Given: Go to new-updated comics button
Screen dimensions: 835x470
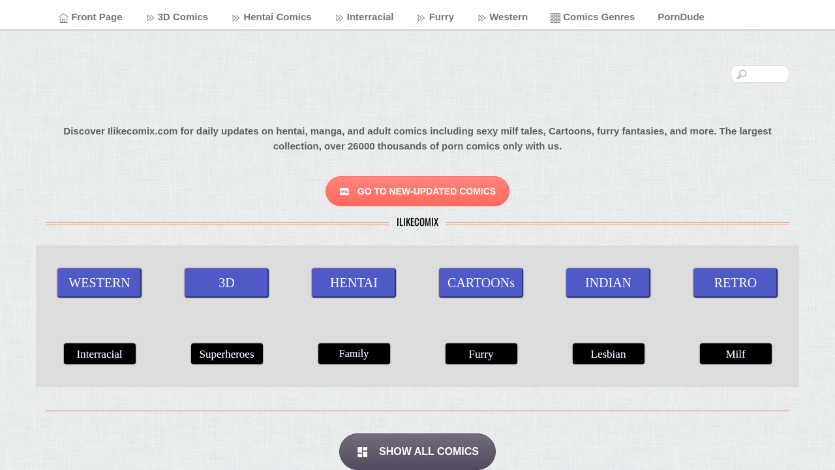Looking at the screenshot, I should coord(417,191).
